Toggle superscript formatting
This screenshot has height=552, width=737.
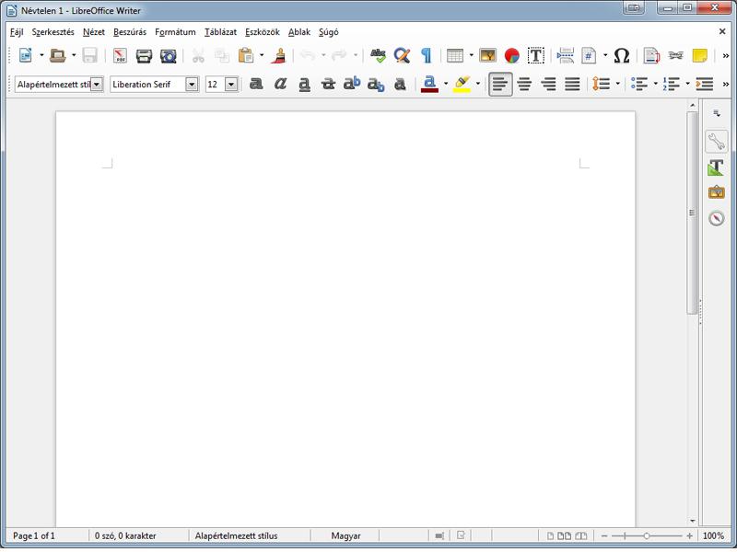352,84
